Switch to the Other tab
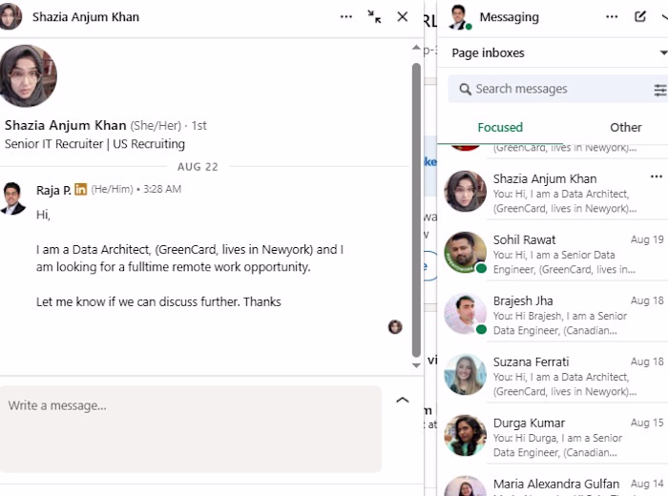The width and height of the screenshot is (668, 496). click(x=625, y=127)
